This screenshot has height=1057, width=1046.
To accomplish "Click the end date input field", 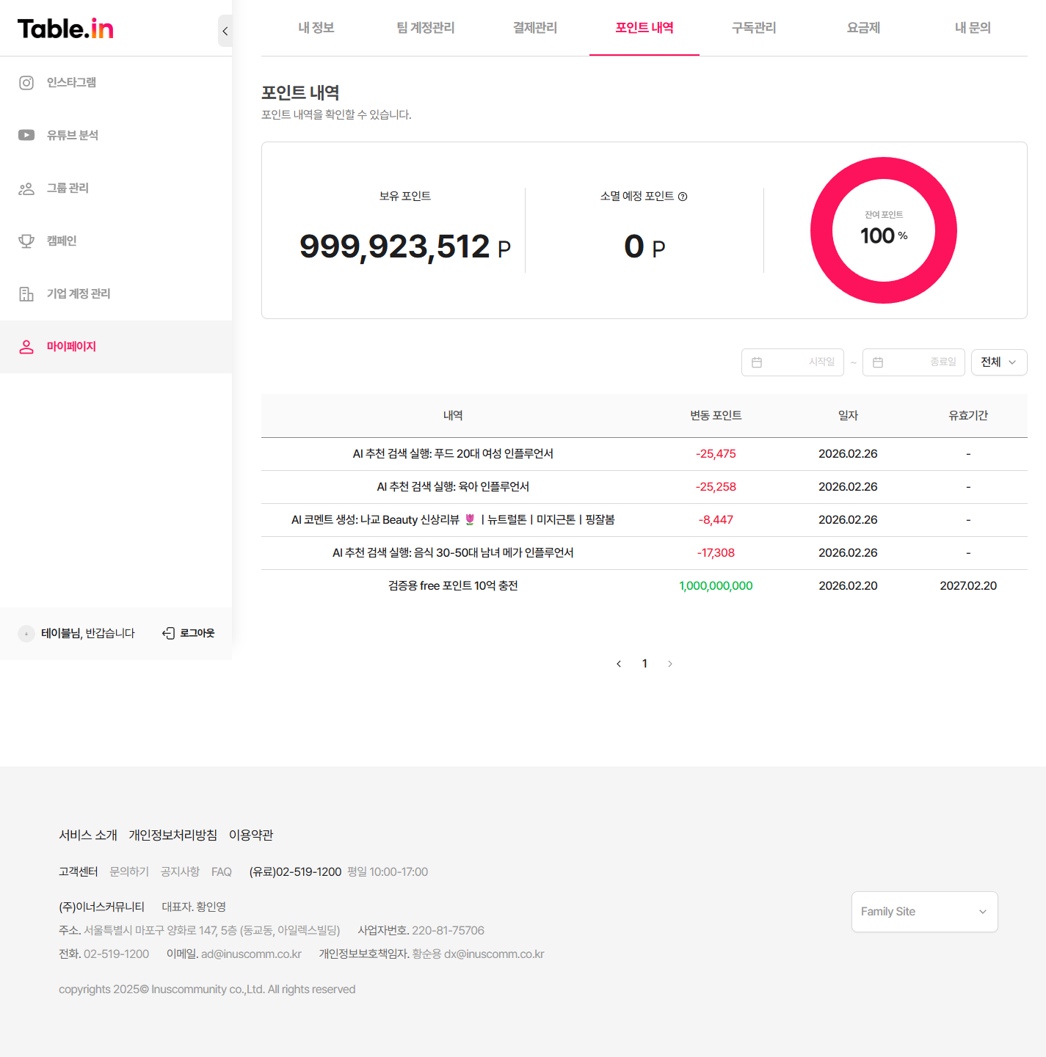I will click(x=914, y=362).
